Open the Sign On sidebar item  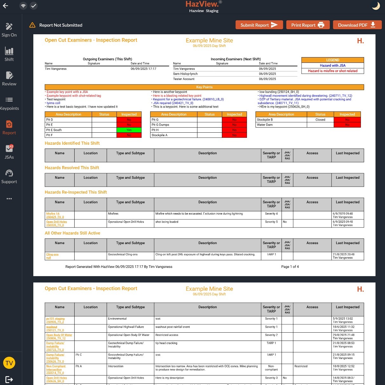[x=9, y=30]
